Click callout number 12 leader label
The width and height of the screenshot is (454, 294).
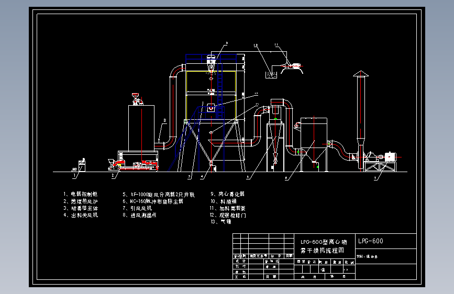256,94
